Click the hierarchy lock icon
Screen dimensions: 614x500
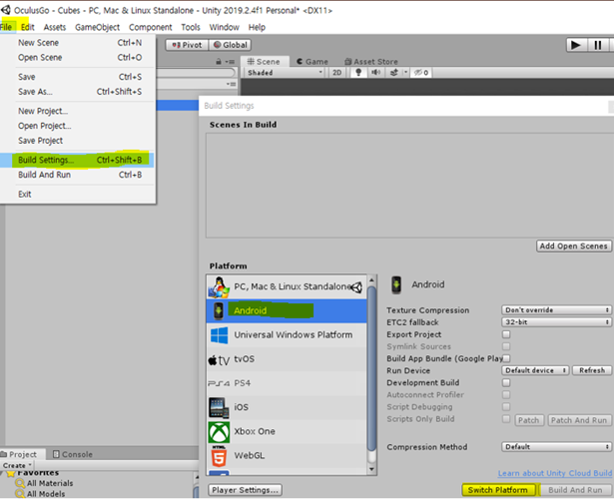pos(219,62)
